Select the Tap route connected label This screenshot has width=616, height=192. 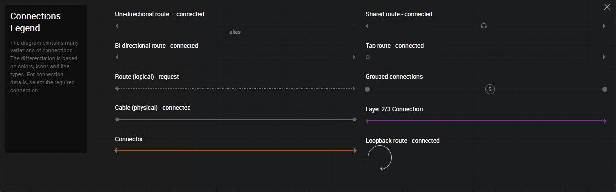[x=394, y=46]
